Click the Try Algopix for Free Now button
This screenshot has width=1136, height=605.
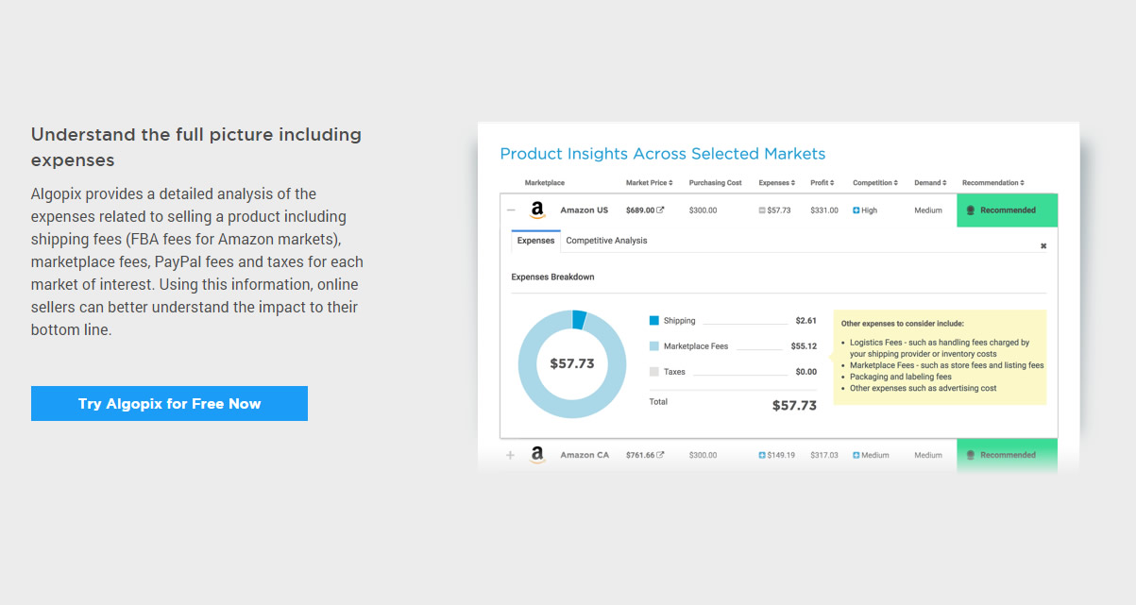pyautogui.click(x=169, y=403)
